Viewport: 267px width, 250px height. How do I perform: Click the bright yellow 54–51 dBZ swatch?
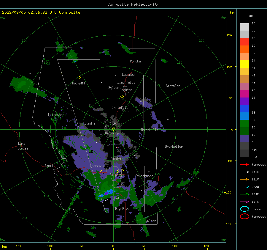point(244,64)
